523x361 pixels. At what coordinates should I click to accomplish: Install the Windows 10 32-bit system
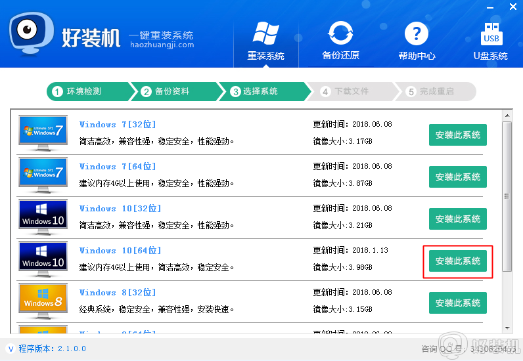457,219
